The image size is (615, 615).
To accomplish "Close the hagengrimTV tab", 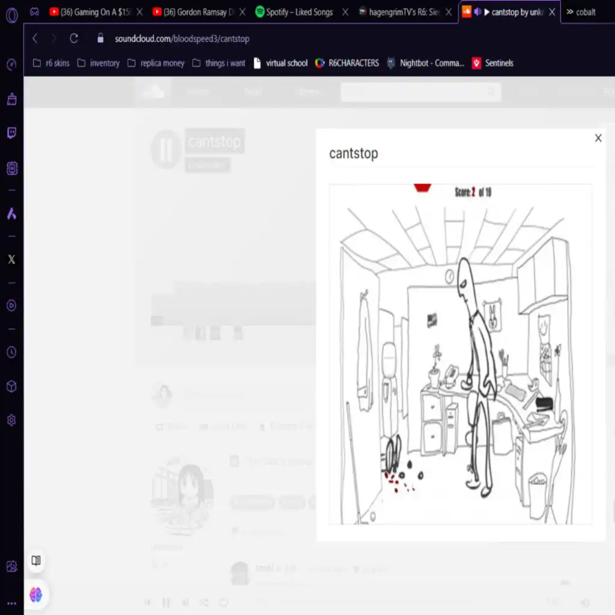I will 449,12.
